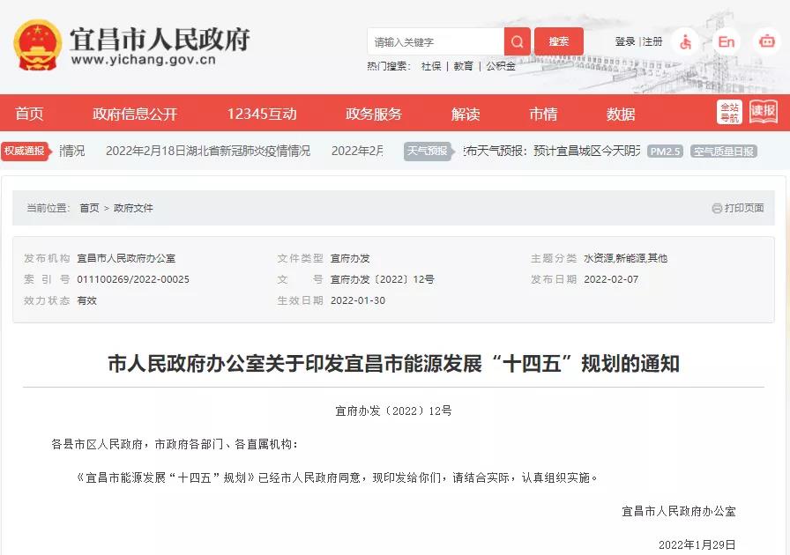790x555 pixels.
Task: Select hot search term 公积金
Action: pos(501,66)
